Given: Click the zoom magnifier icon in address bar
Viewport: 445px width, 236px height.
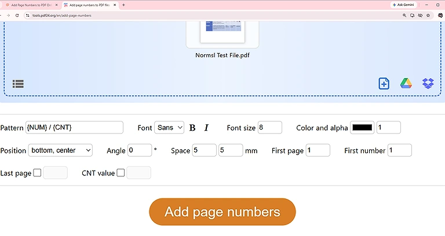Looking at the screenshot, I should pyautogui.click(x=404, y=15).
